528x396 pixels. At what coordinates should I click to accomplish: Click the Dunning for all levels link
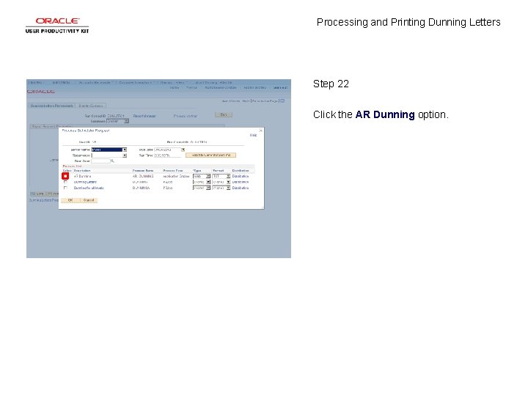[x=89, y=188]
